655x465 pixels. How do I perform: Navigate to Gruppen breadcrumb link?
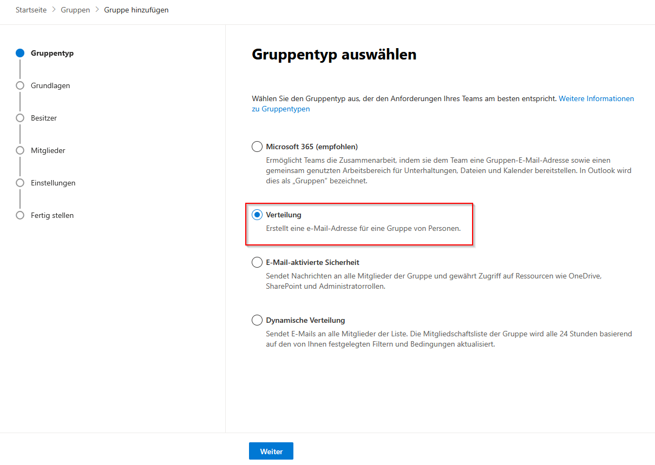pos(75,10)
